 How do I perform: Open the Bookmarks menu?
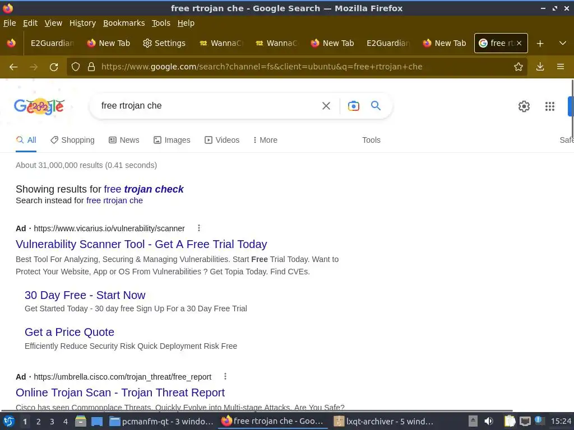(124, 23)
